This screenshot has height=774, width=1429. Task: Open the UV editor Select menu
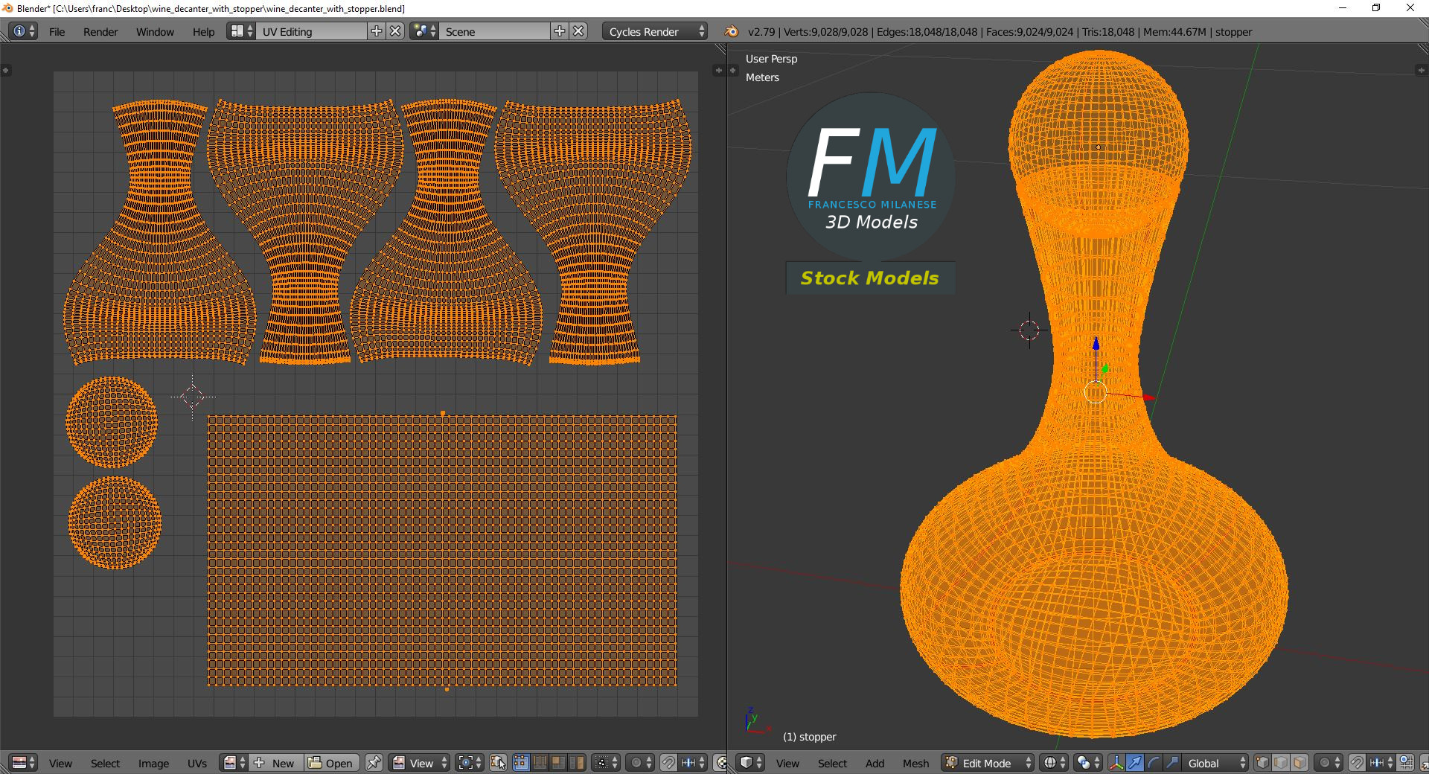[x=105, y=764]
